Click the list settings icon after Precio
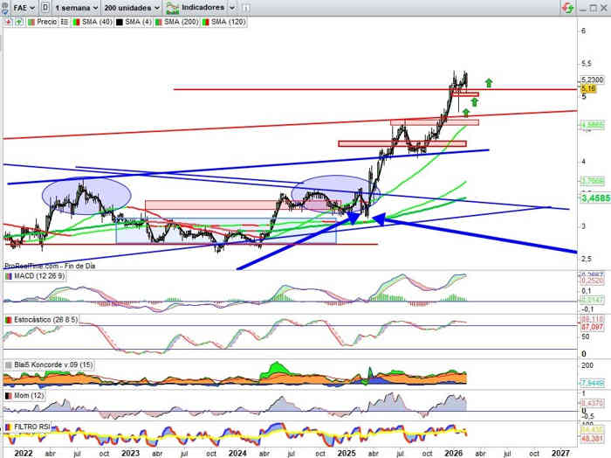 65,20
